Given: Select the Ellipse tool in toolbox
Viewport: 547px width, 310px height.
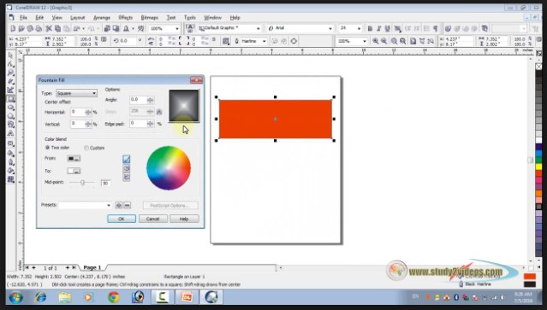Looking at the screenshot, I should pyautogui.click(x=11, y=108).
